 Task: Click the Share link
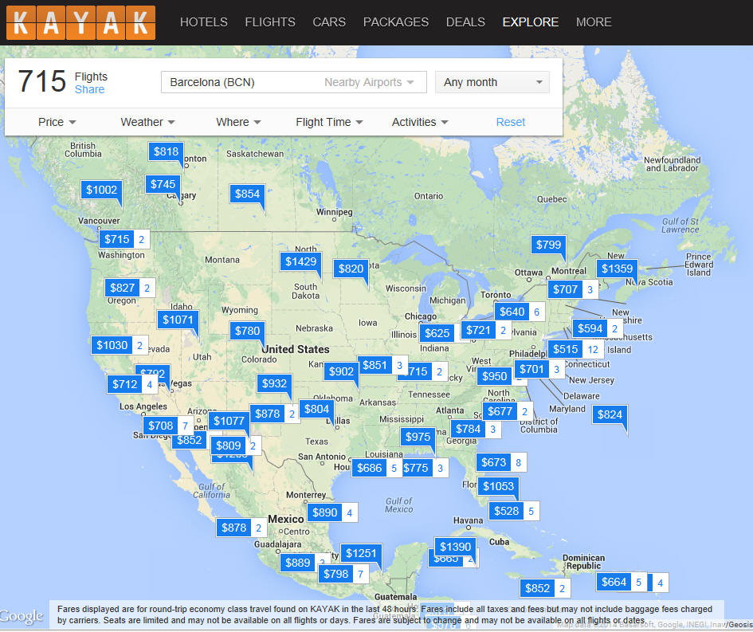(89, 89)
